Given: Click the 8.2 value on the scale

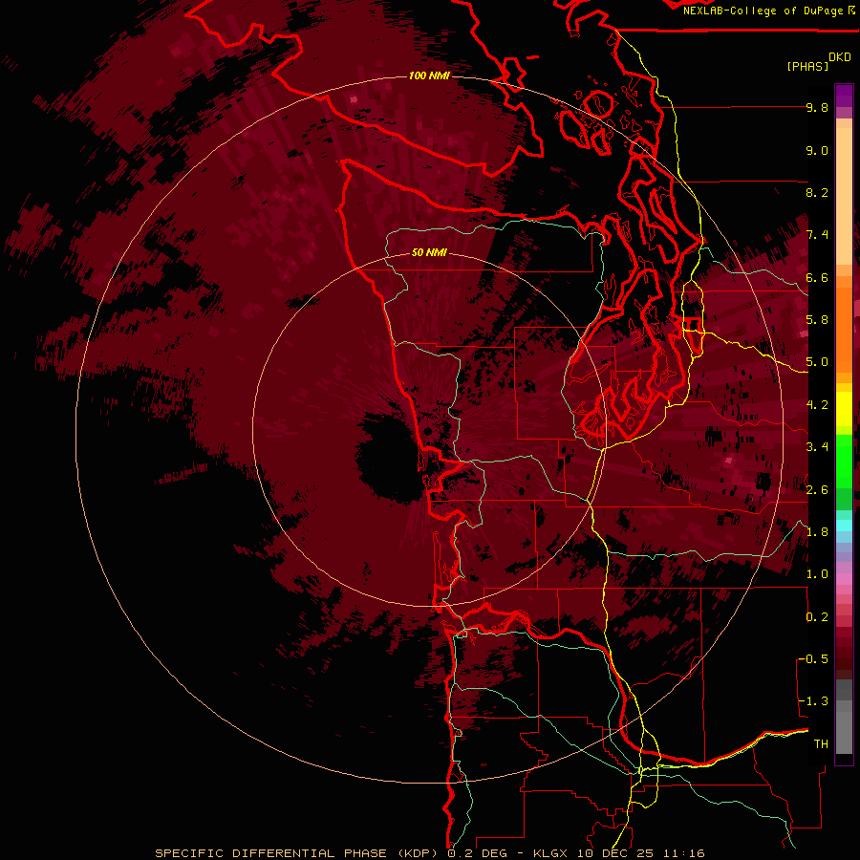Looking at the screenshot, I should click(817, 193).
